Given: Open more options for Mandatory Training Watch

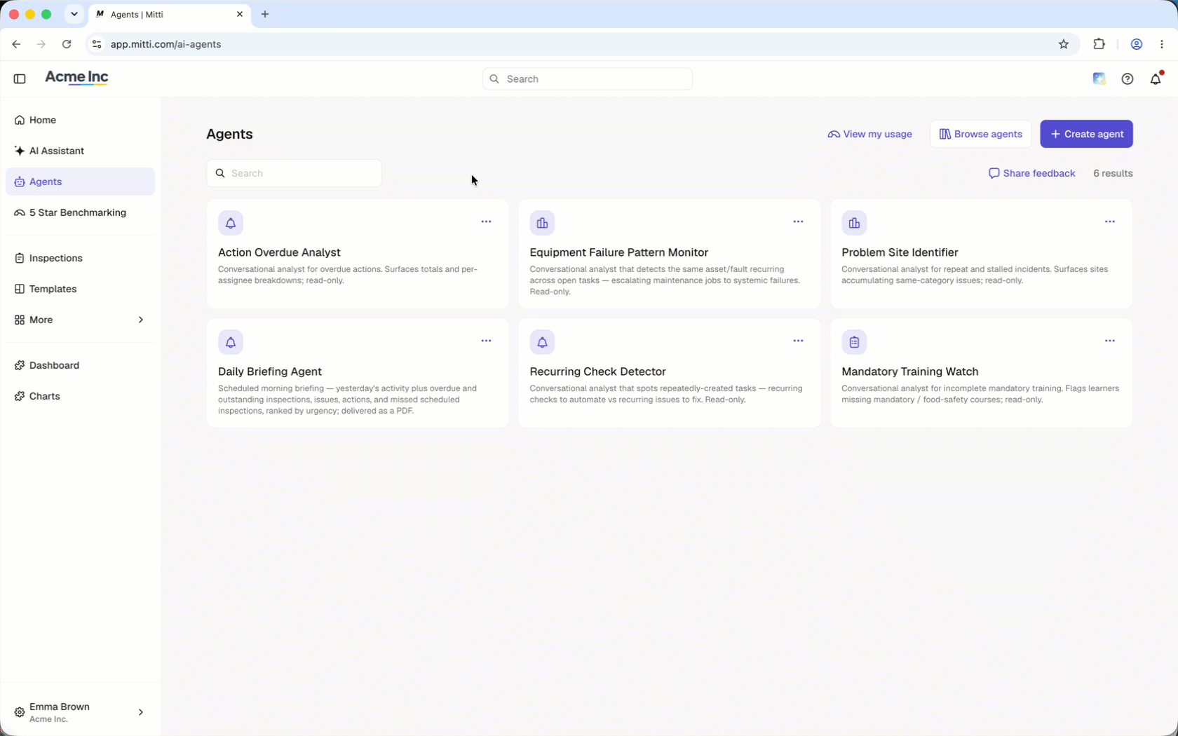Looking at the screenshot, I should [x=1109, y=341].
